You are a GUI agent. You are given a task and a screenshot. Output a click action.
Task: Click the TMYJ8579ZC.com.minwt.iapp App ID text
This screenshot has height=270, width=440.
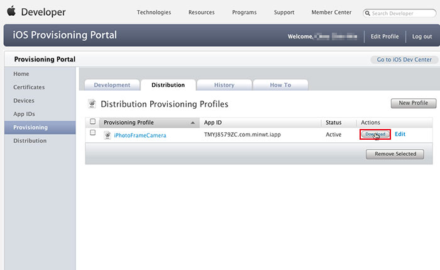(243, 135)
